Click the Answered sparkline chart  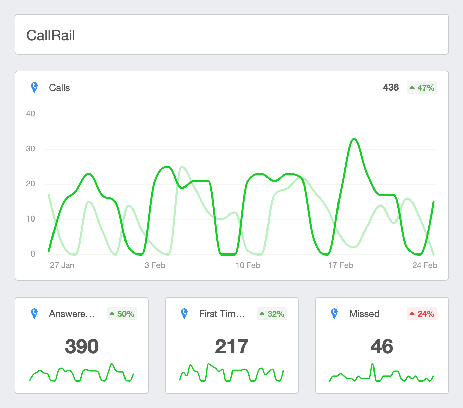click(81, 374)
